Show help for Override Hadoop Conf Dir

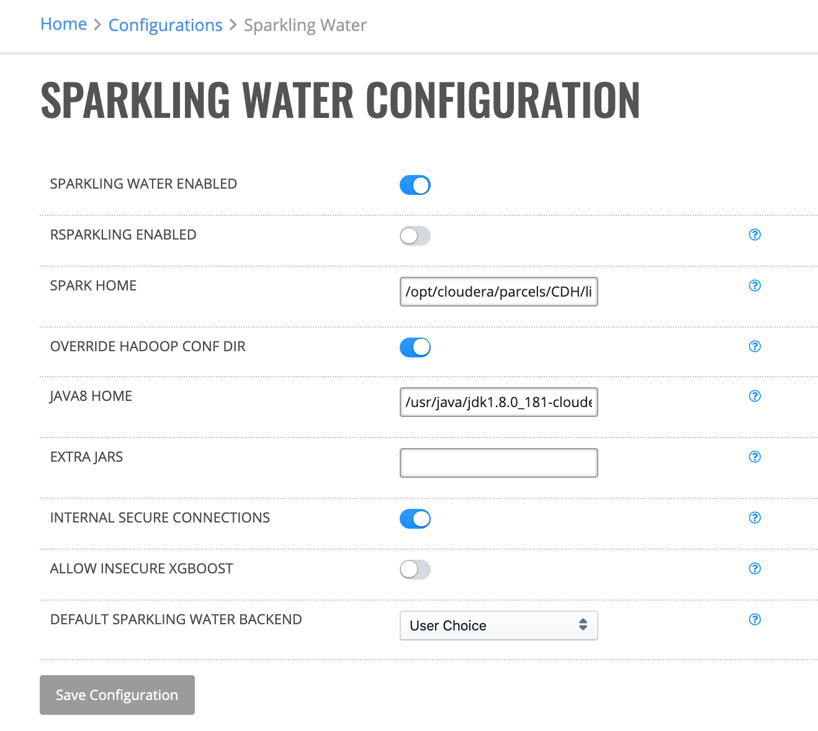tap(755, 346)
